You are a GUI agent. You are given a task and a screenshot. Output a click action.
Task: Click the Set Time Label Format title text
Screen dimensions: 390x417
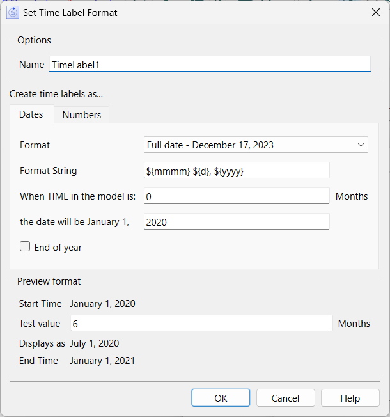pyautogui.click(x=70, y=13)
